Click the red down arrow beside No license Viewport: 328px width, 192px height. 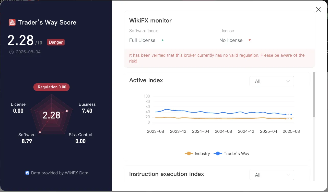[250, 40]
